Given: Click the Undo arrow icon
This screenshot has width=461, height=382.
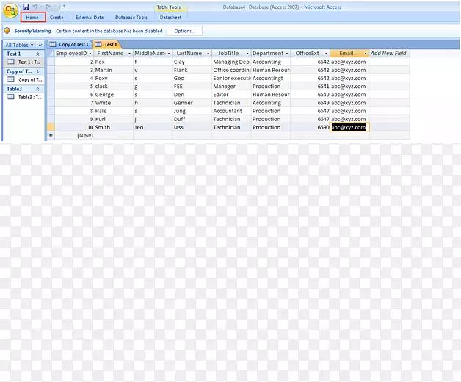Looking at the screenshot, I should pos(37,7).
